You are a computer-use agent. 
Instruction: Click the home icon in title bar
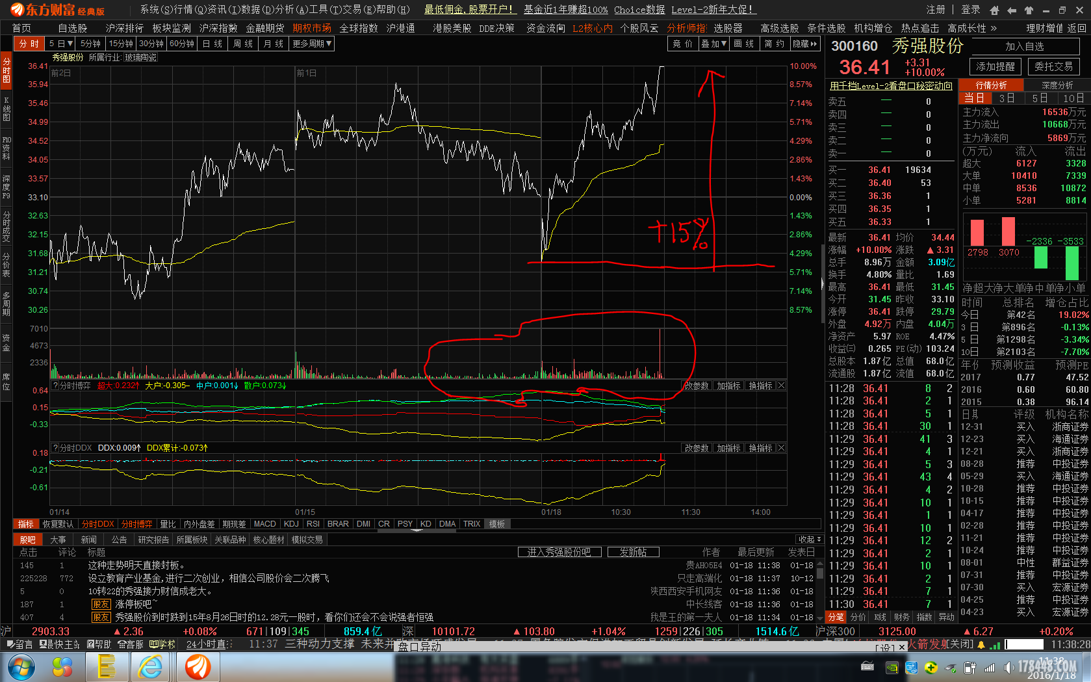(994, 10)
